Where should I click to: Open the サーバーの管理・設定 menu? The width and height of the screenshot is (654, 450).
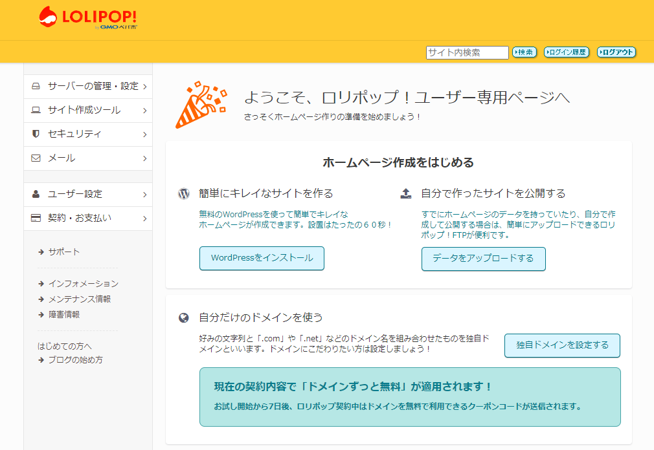tap(88, 87)
